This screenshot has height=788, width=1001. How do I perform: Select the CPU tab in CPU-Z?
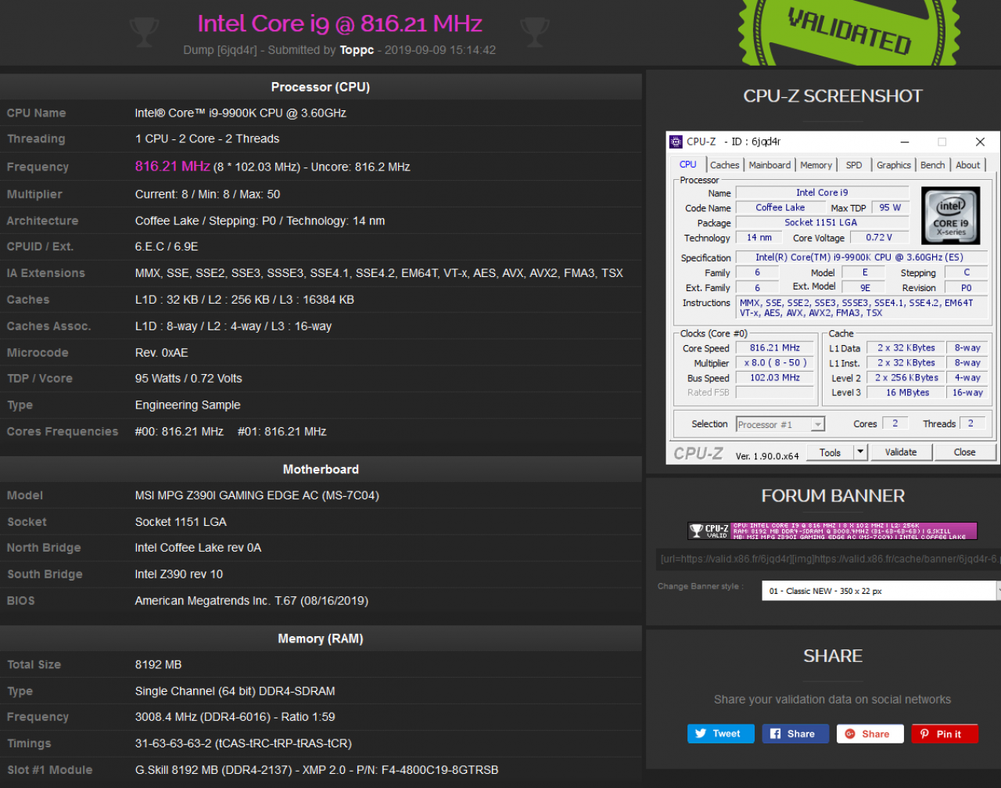click(688, 164)
